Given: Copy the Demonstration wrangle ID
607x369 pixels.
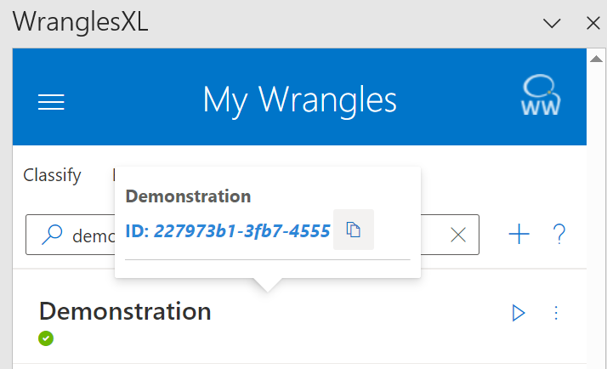Looking at the screenshot, I should 354,230.
